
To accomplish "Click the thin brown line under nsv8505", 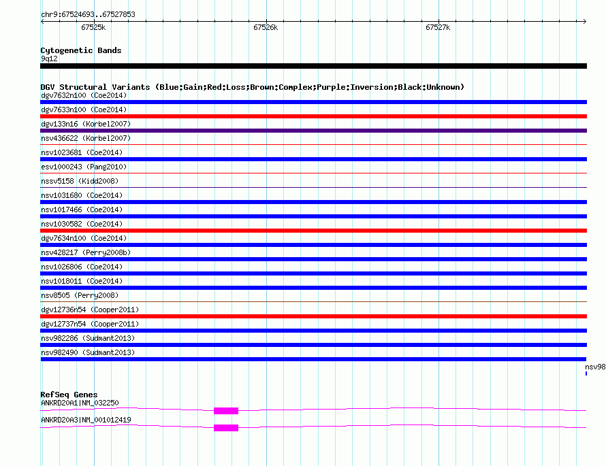I will click(313, 302).
